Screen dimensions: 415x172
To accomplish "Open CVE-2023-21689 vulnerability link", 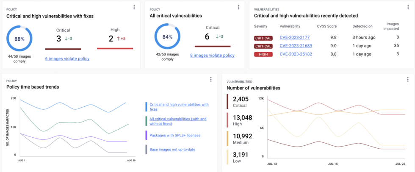I will [296, 46].
